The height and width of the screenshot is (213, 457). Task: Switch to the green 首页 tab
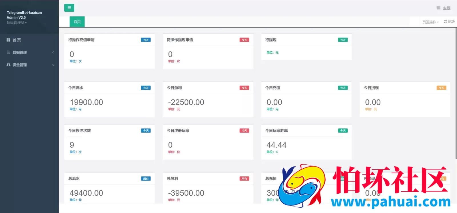(77, 22)
